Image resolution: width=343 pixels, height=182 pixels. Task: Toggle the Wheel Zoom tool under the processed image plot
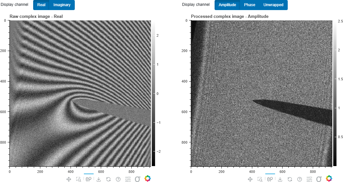(270, 179)
